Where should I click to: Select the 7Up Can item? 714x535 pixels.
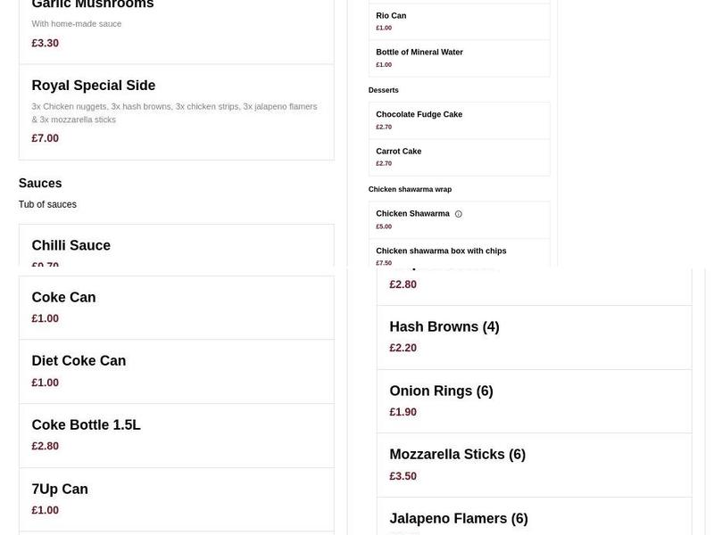pyautogui.click(x=176, y=499)
